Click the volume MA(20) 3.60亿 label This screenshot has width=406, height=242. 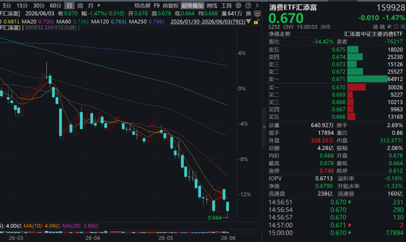80,226
